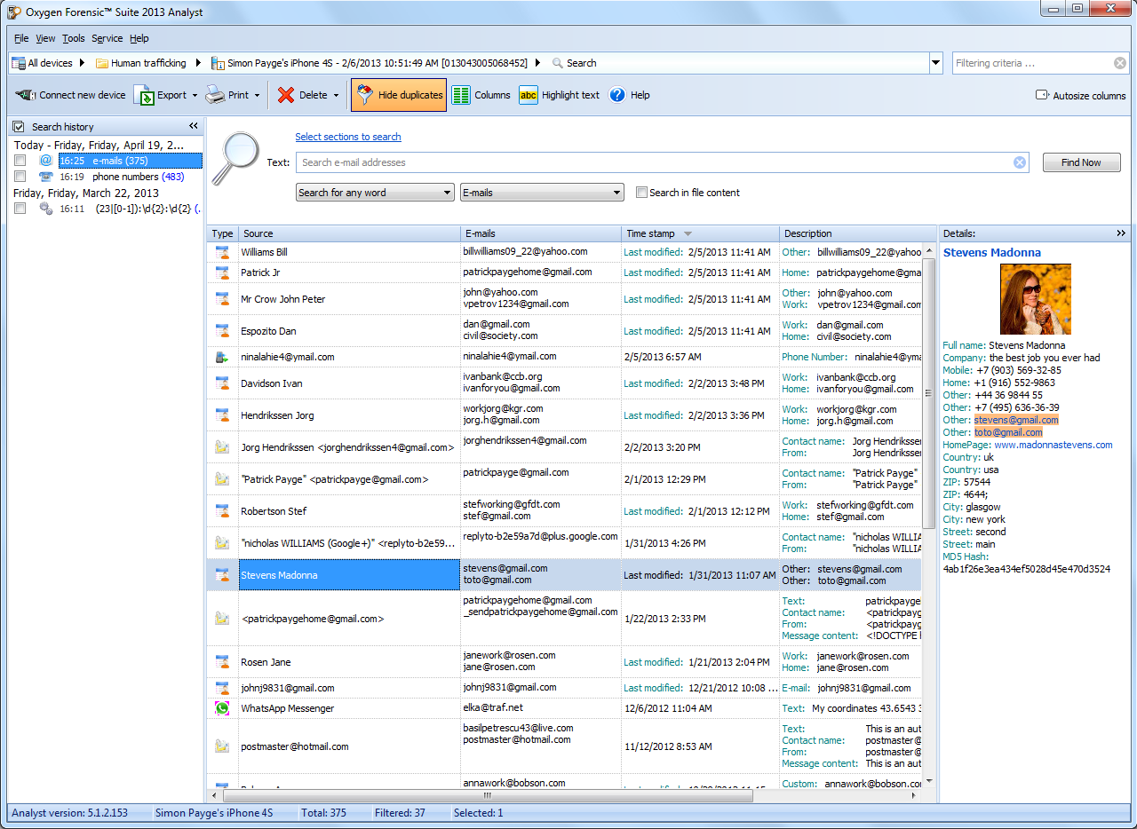Enable Search in file content checkbox

click(642, 193)
